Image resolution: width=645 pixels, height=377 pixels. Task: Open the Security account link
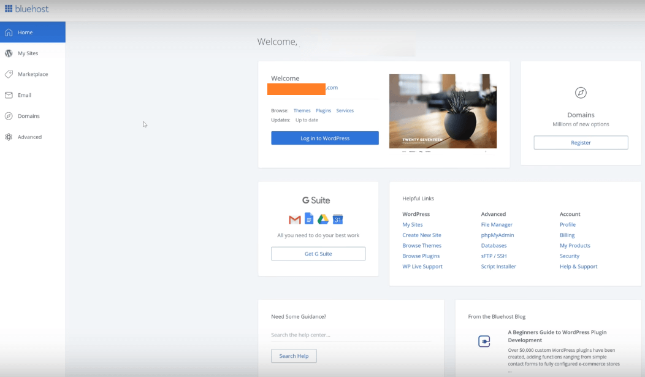tap(570, 256)
